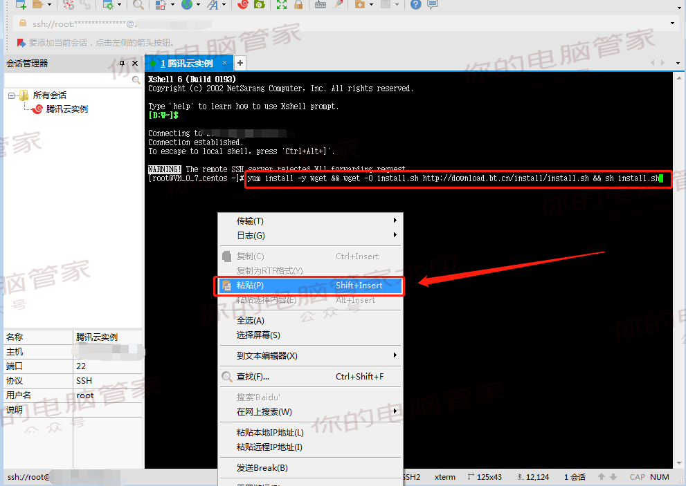Close the session manager panel

pyautogui.click(x=135, y=64)
